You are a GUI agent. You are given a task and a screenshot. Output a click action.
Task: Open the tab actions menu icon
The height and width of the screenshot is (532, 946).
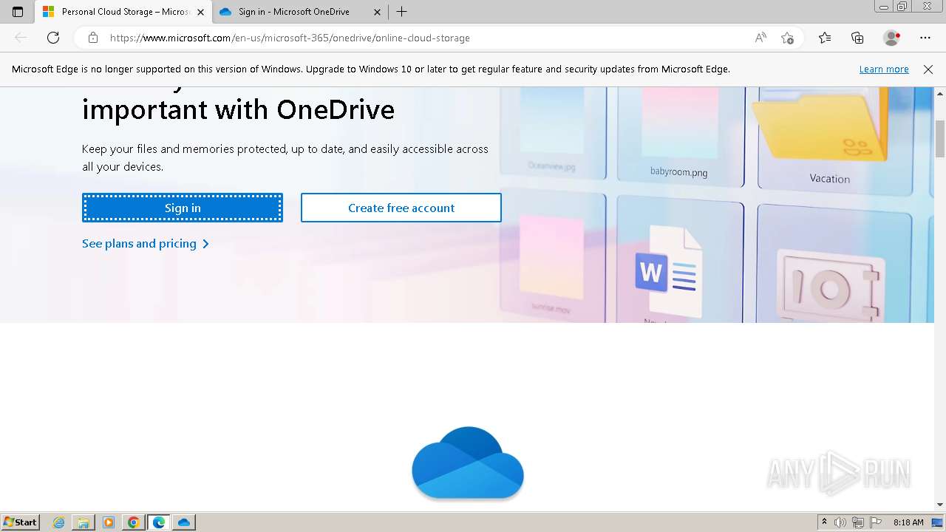click(18, 12)
